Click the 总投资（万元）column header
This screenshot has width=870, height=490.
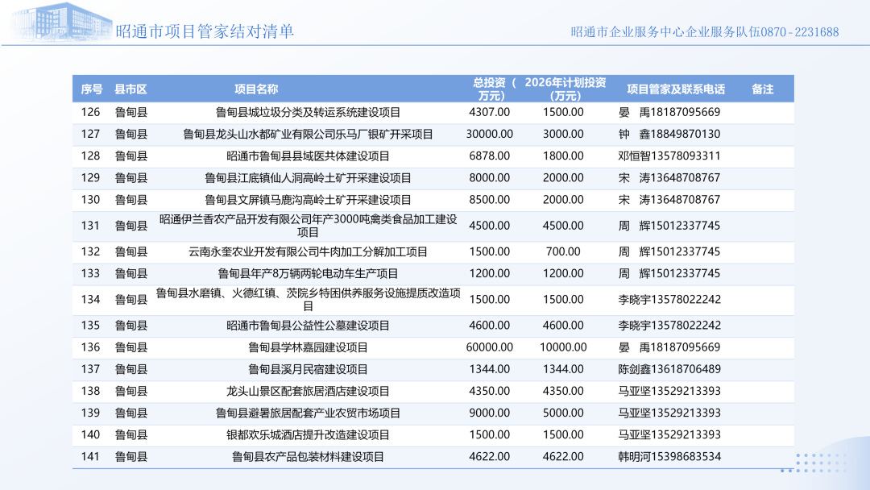click(494, 89)
